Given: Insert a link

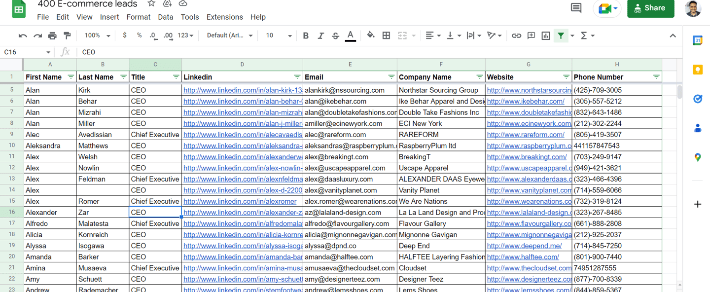Looking at the screenshot, I should [516, 36].
